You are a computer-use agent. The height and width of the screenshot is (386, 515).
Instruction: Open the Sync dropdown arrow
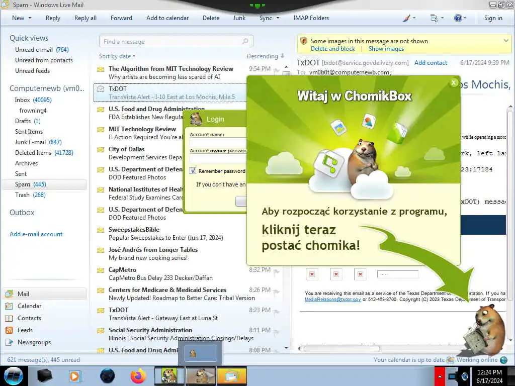278,18
